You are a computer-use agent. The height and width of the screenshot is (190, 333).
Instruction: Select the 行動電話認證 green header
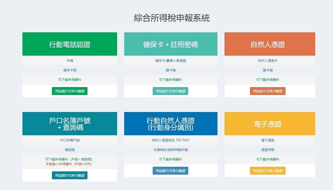[x=70, y=44]
